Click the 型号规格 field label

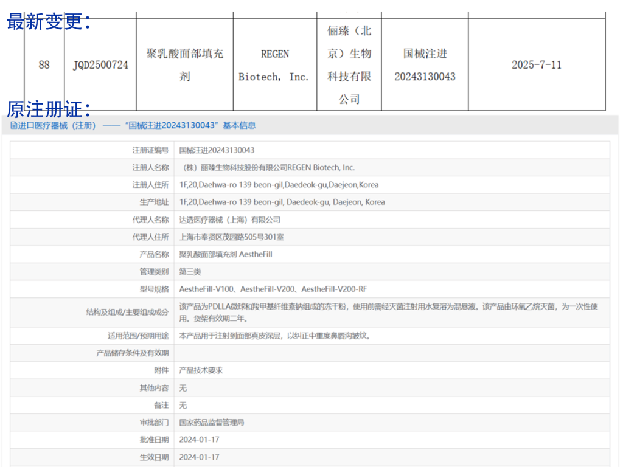(x=154, y=289)
